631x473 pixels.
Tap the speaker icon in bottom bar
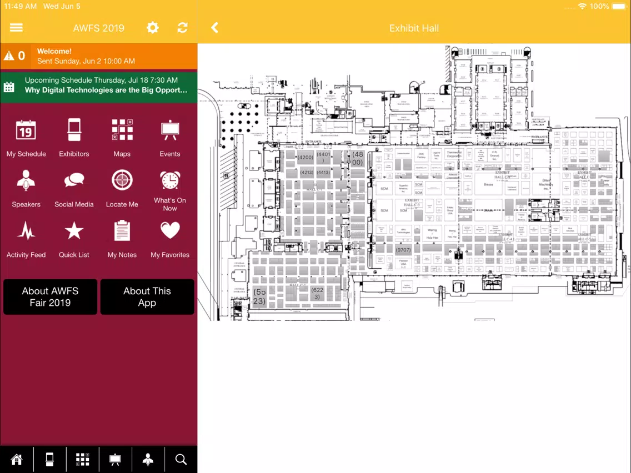coord(148,459)
